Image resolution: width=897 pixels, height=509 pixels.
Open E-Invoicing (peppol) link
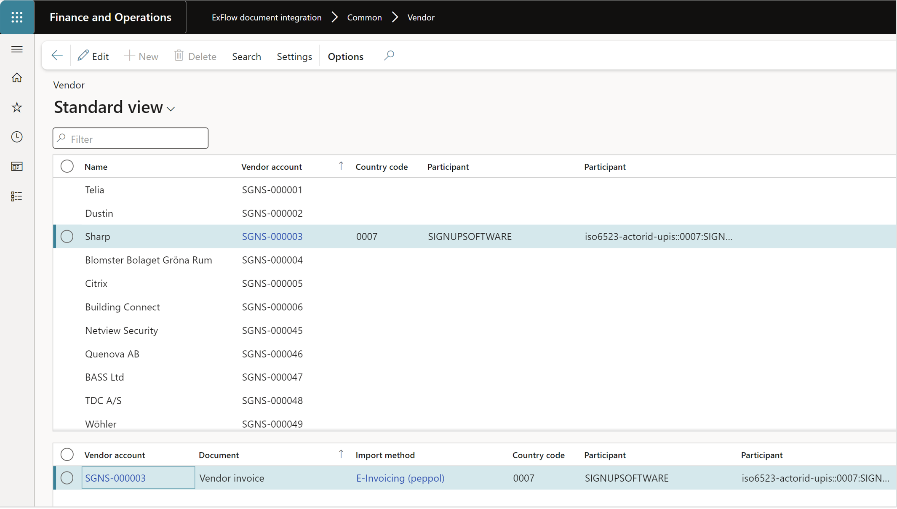pos(400,478)
